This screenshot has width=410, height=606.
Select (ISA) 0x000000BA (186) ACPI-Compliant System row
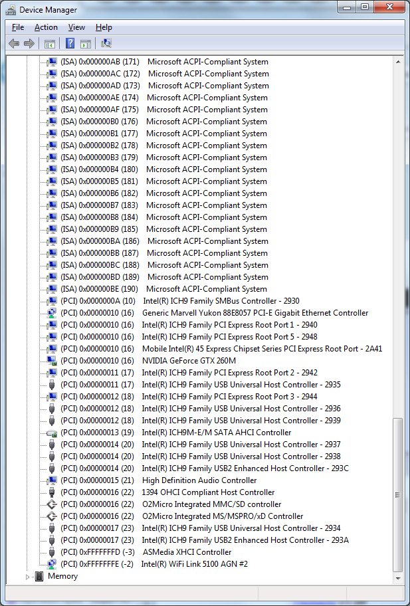(x=164, y=241)
